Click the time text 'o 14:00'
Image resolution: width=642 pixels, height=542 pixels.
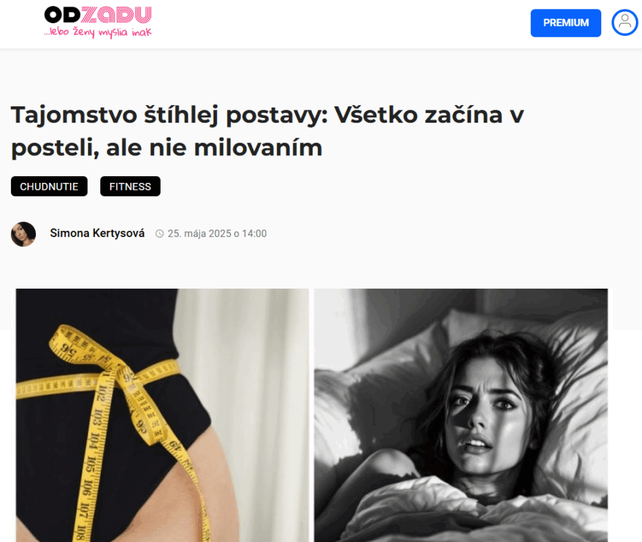(x=250, y=234)
